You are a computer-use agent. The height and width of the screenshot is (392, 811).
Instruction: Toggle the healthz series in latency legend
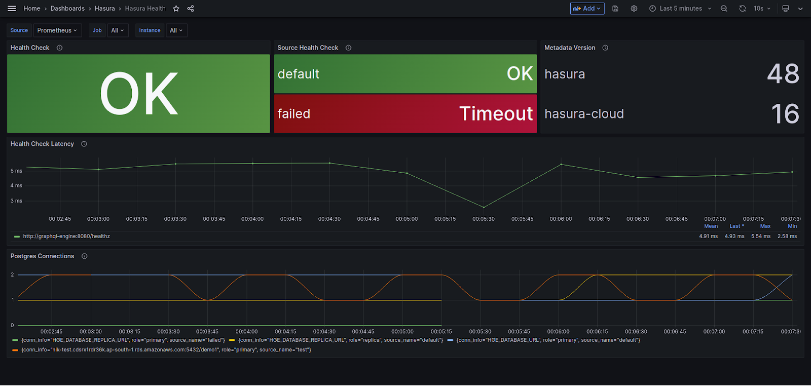pos(66,237)
